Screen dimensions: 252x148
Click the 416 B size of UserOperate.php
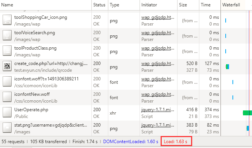point(192,110)
